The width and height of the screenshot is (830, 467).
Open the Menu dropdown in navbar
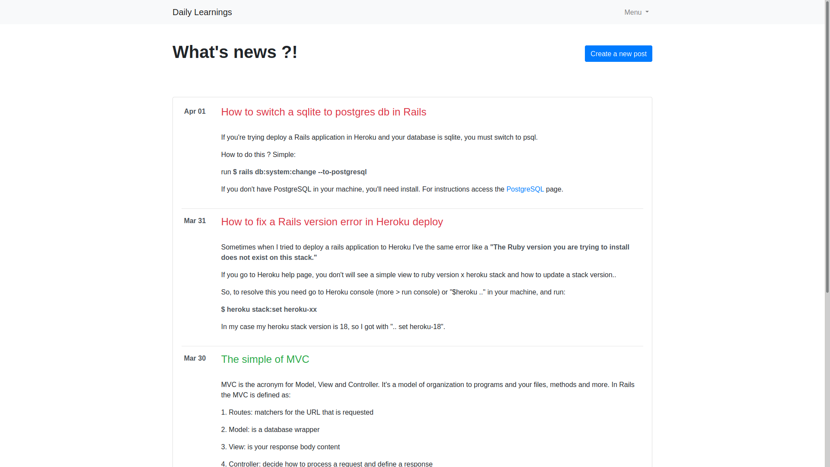[x=636, y=12]
